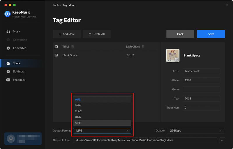
Task: Choose MP3 in format list
Action: click(x=102, y=100)
